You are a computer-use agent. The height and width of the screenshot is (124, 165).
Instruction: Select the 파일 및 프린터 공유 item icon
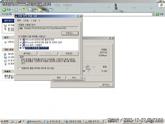pos(23,42)
